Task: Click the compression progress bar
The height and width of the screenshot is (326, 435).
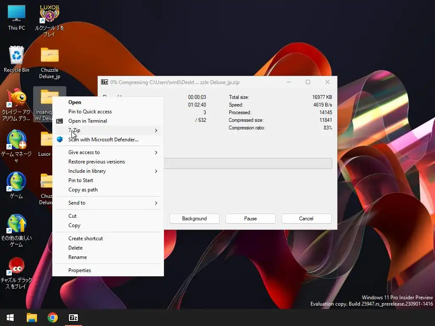Action: point(248,163)
